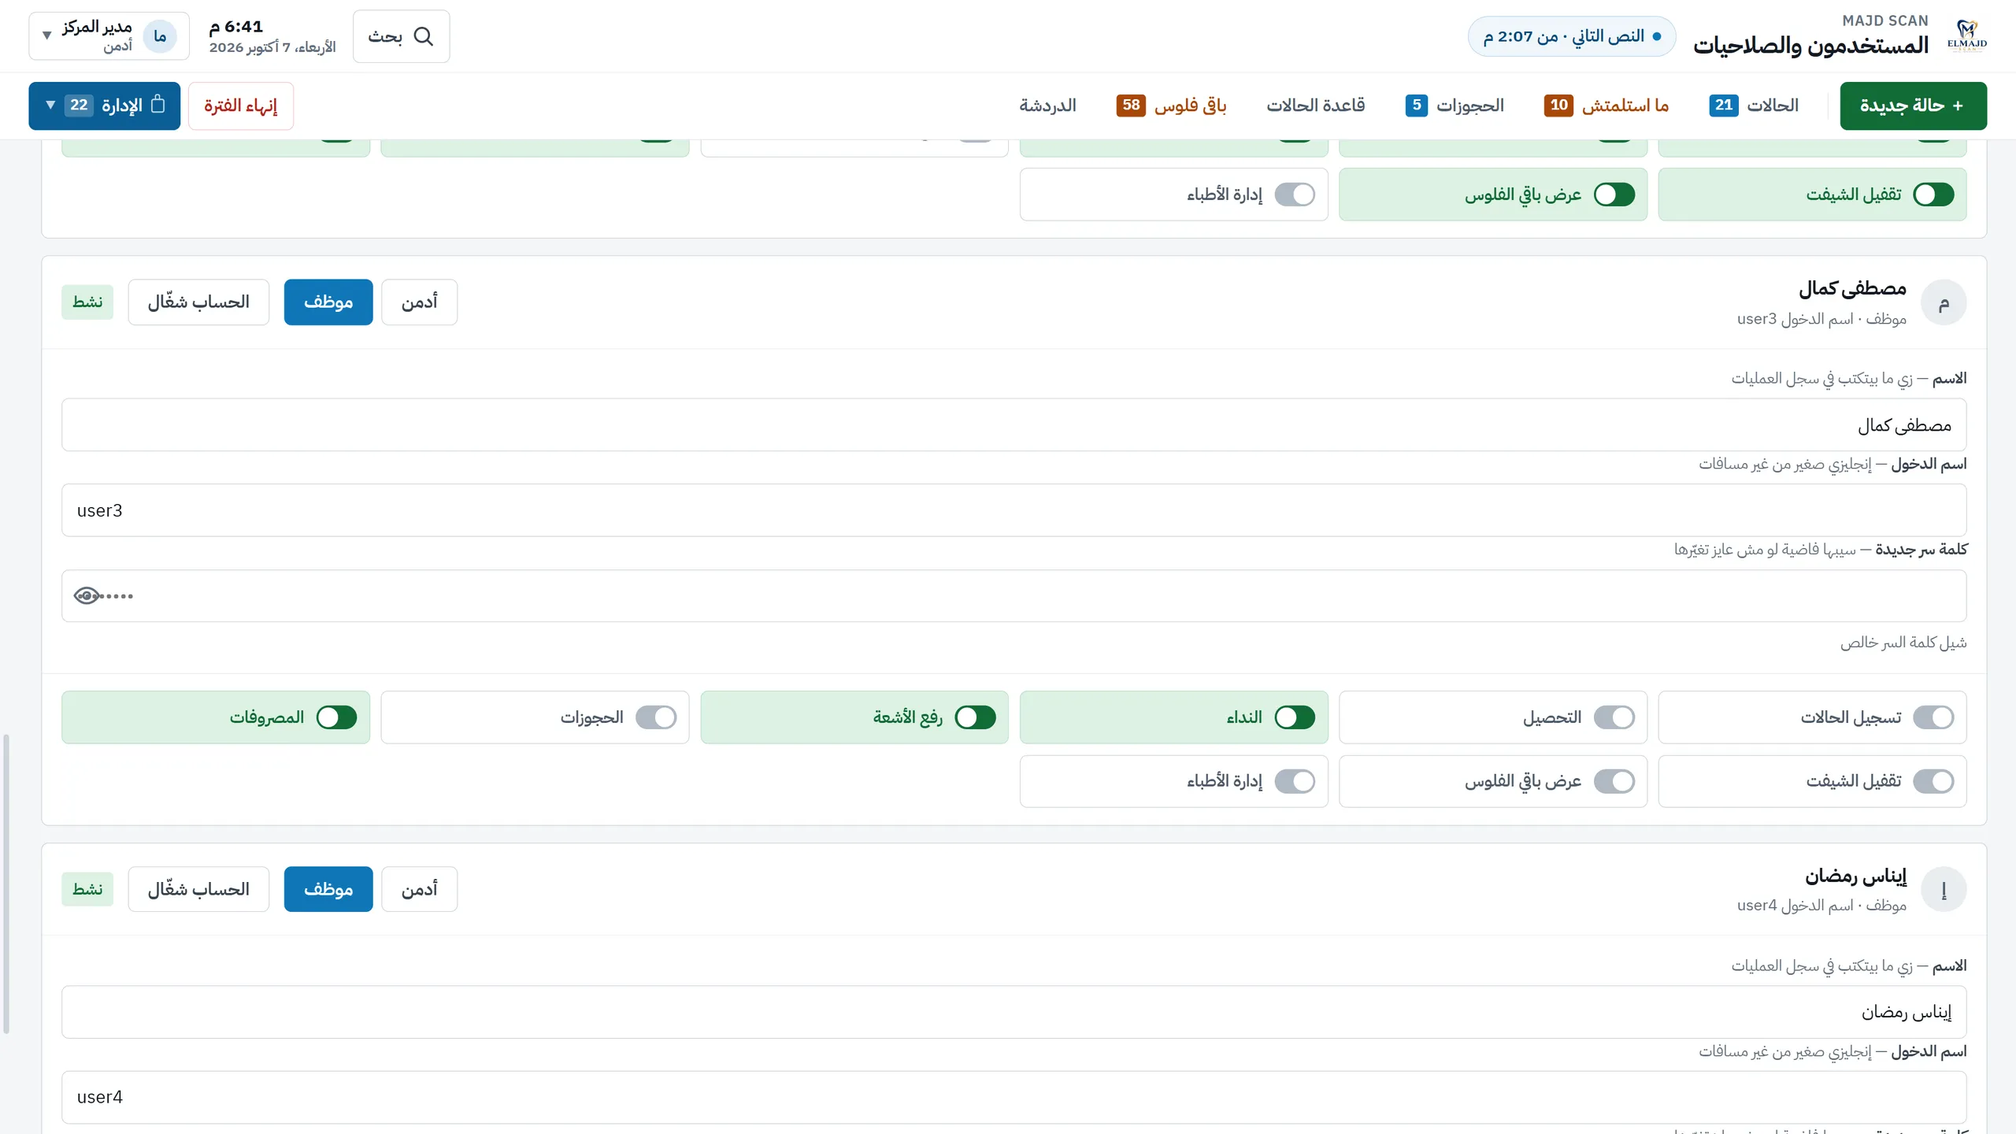Click نشط status badge for مصطفى كمال
The height and width of the screenshot is (1134, 2016).
tap(87, 302)
